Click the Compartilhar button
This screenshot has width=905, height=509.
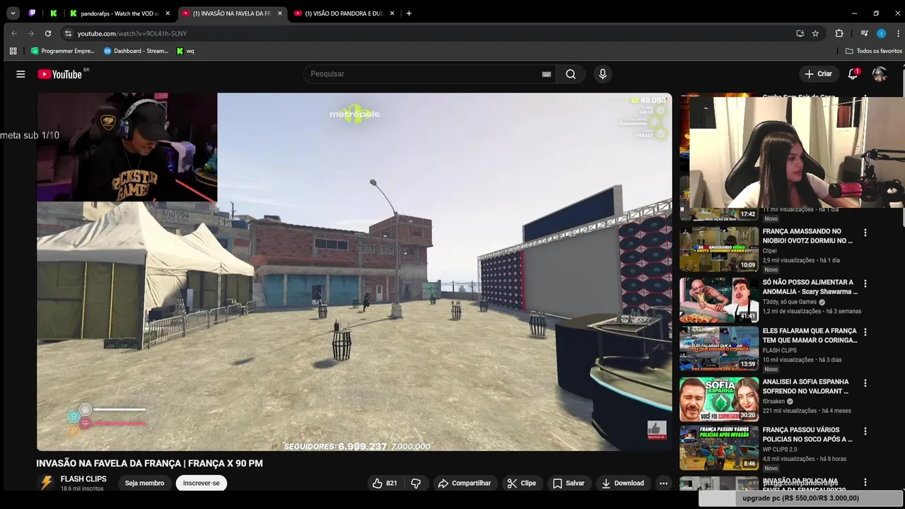pyautogui.click(x=465, y=484)
